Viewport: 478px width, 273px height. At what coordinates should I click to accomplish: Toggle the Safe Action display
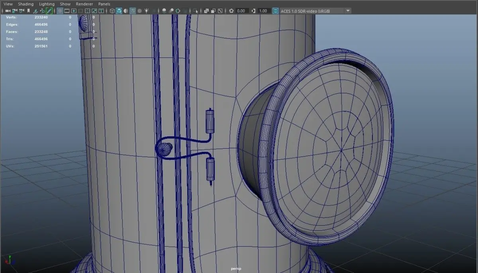click(94, 11)
